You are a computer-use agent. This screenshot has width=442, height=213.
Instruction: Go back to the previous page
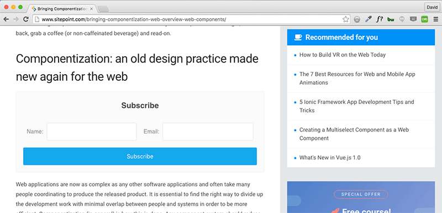pyautogui.click(x=6, y=19)
